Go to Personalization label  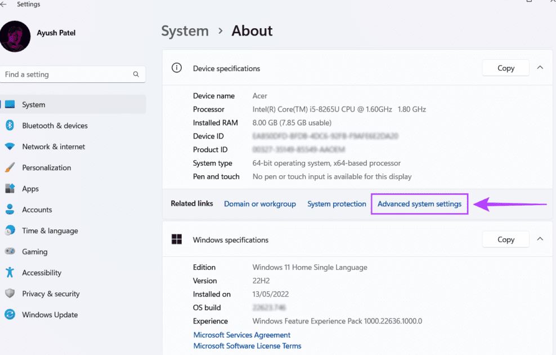coord(47,167)
